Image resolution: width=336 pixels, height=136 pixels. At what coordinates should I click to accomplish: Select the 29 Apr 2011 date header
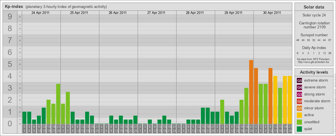click(233, 13)
